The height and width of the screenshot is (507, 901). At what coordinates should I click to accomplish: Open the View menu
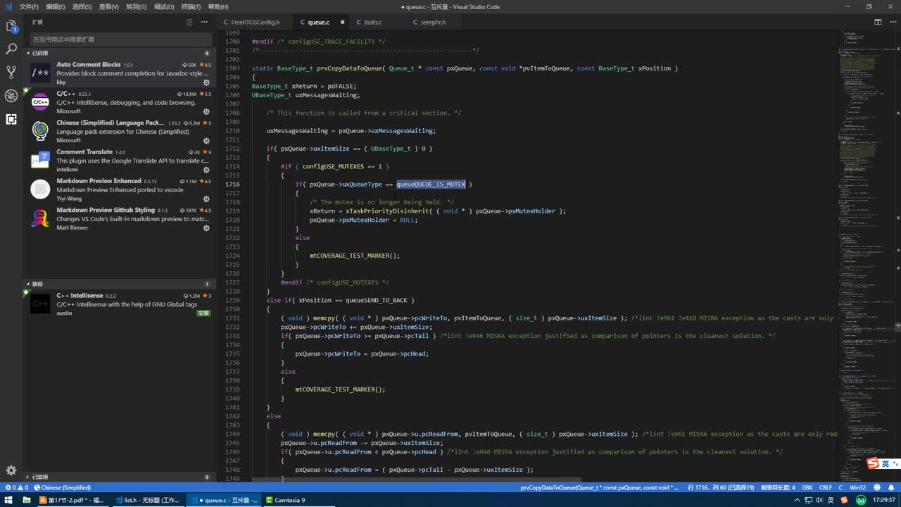click(x=108, y=6)
